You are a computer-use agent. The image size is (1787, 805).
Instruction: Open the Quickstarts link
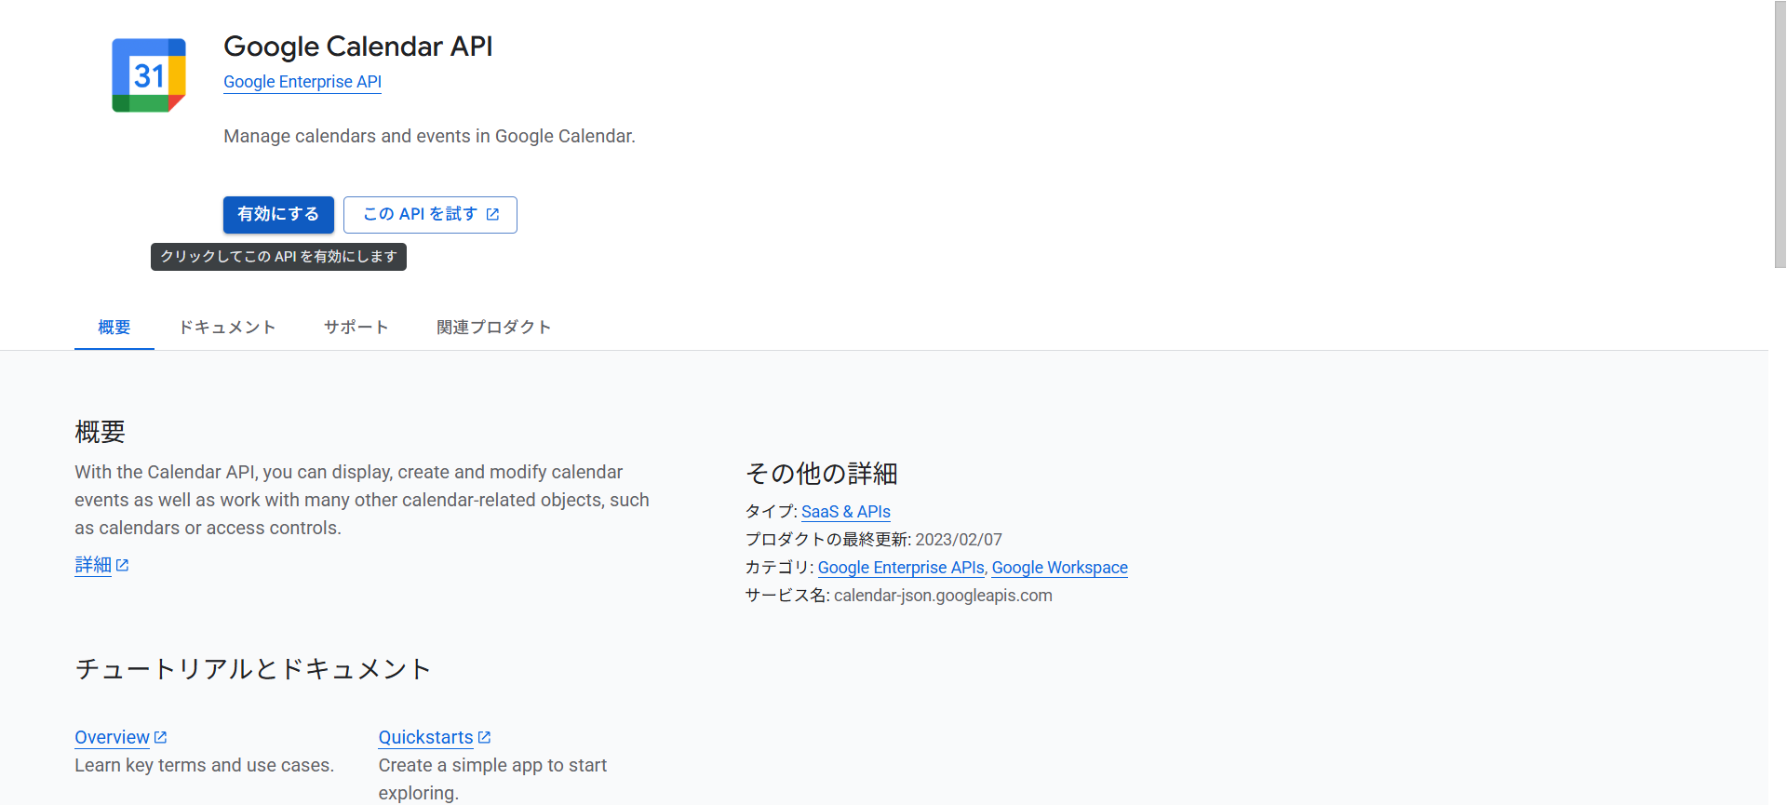tap(425, 737)
